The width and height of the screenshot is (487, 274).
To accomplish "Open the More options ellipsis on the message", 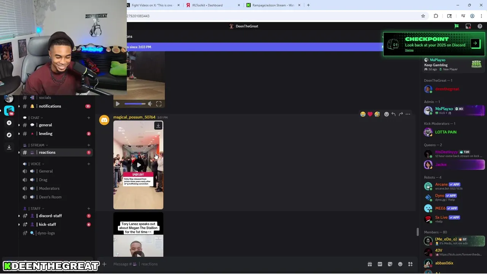I will (408, 114).
